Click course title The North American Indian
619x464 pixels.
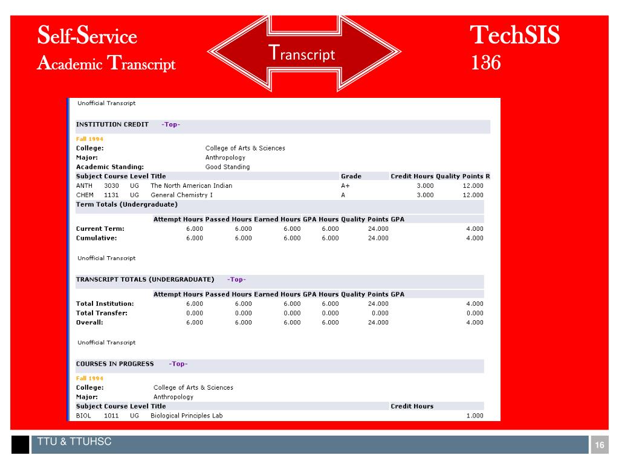(x=192, y=186)
